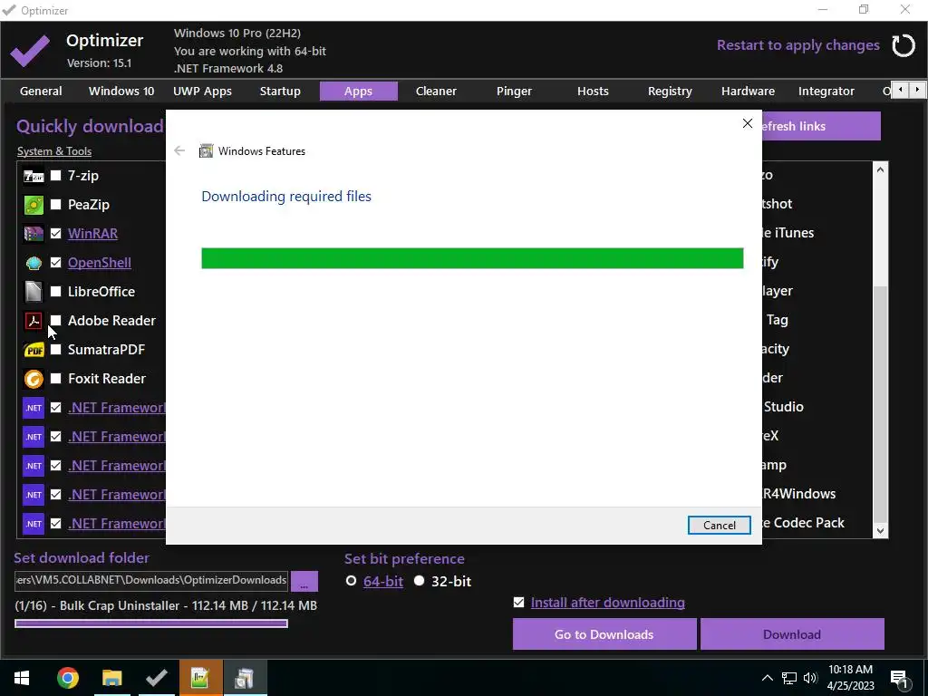Check the Foxit Reader checkbox
928x696 pixels.
click(55, 379)
